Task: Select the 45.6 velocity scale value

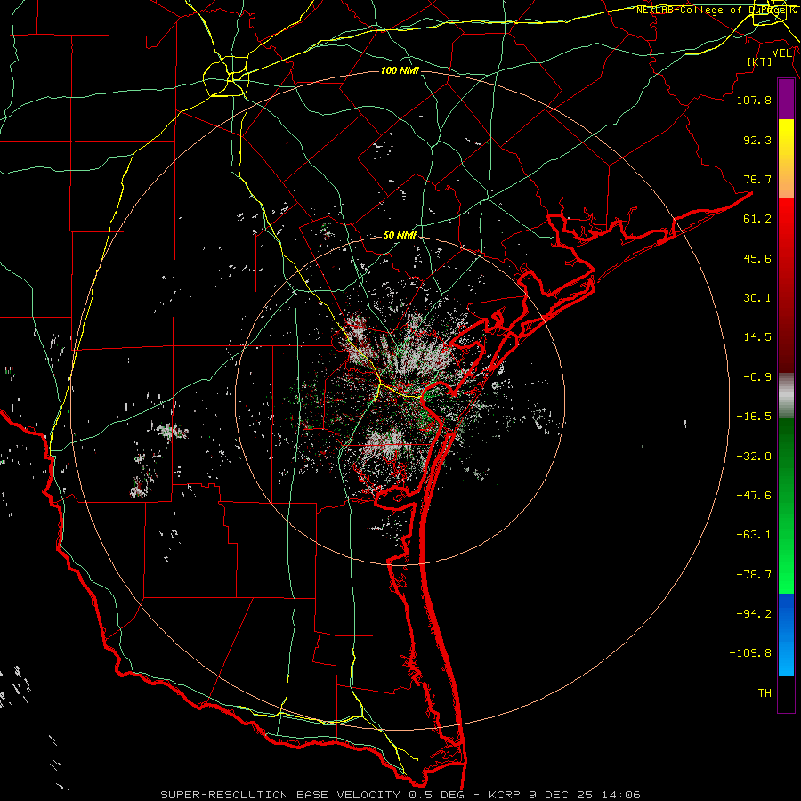Action: coord(757,258)
